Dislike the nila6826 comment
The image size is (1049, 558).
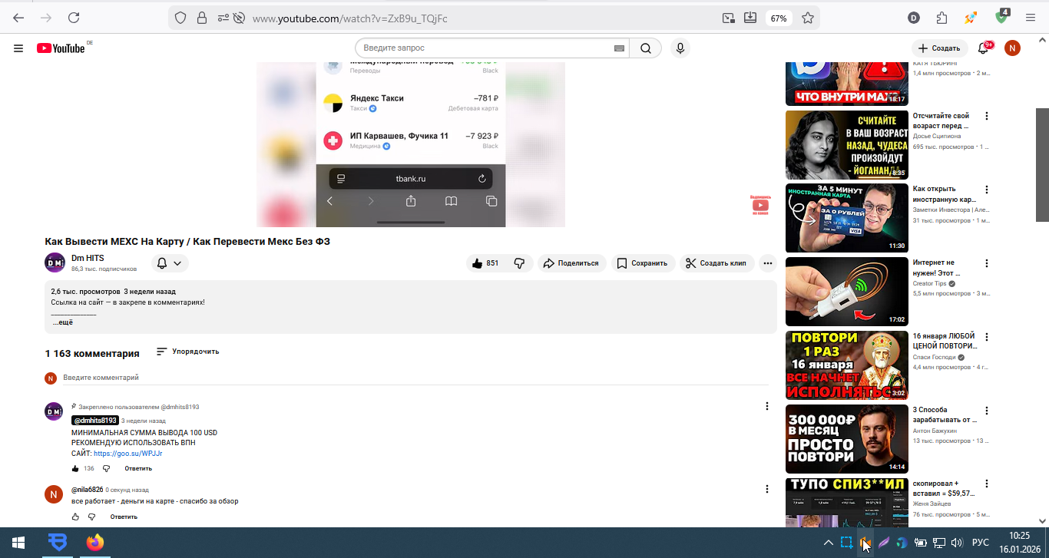click(91, 517)
